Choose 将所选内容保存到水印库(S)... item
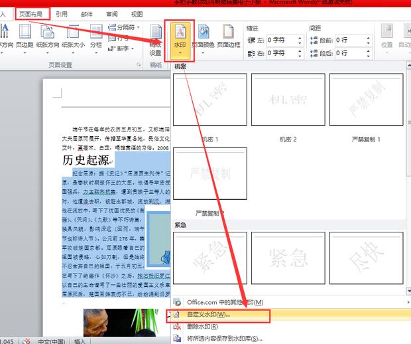The image size is (411, 344). click(291, 339)
